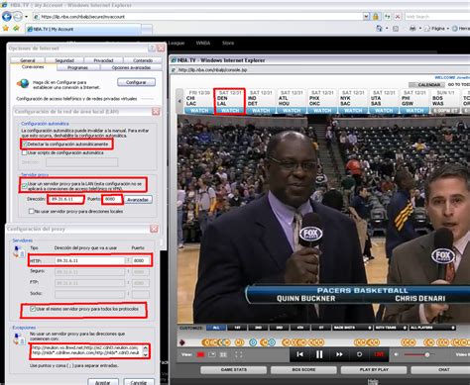
Task: Click the red LIVE button
Action: (379, 354)
